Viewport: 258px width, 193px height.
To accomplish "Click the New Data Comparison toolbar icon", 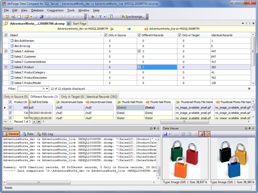I will tap(7, 17).
